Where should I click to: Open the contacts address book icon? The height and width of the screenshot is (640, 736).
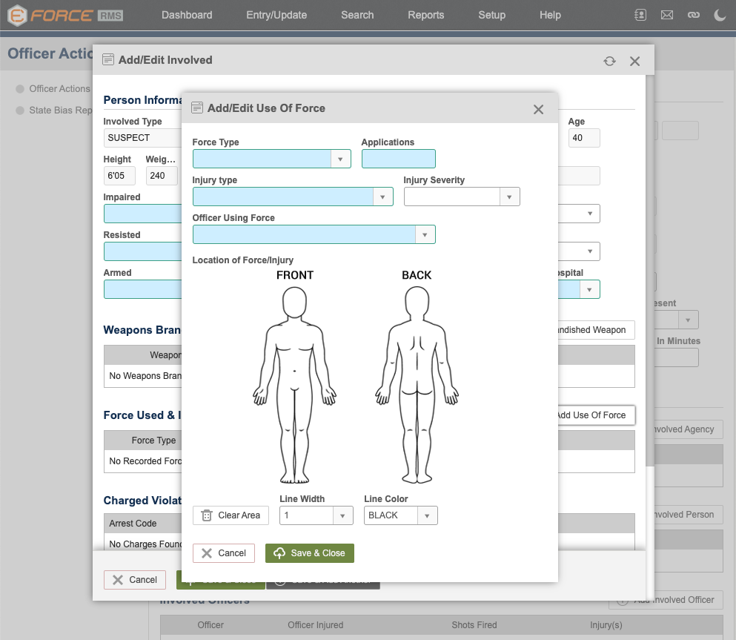coord(641,15)
